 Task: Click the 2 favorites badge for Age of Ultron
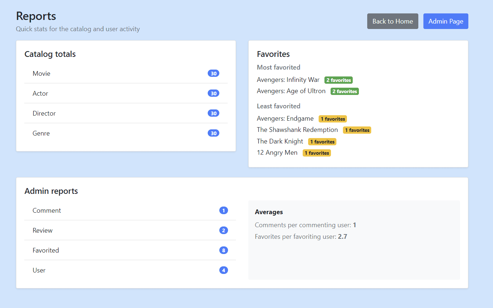[344, 91]
